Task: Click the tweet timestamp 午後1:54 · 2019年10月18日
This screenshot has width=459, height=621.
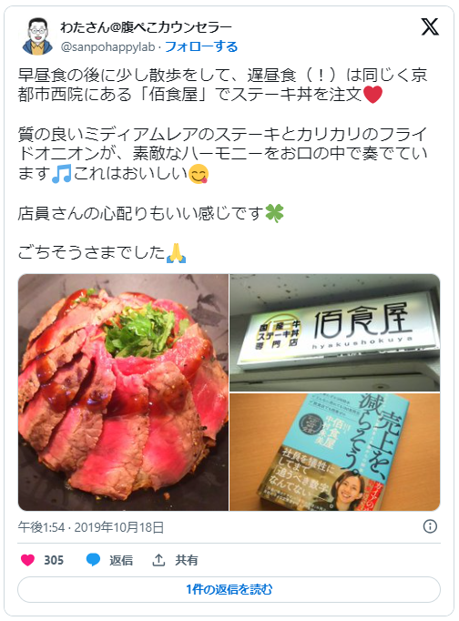Action: [91, 527]
